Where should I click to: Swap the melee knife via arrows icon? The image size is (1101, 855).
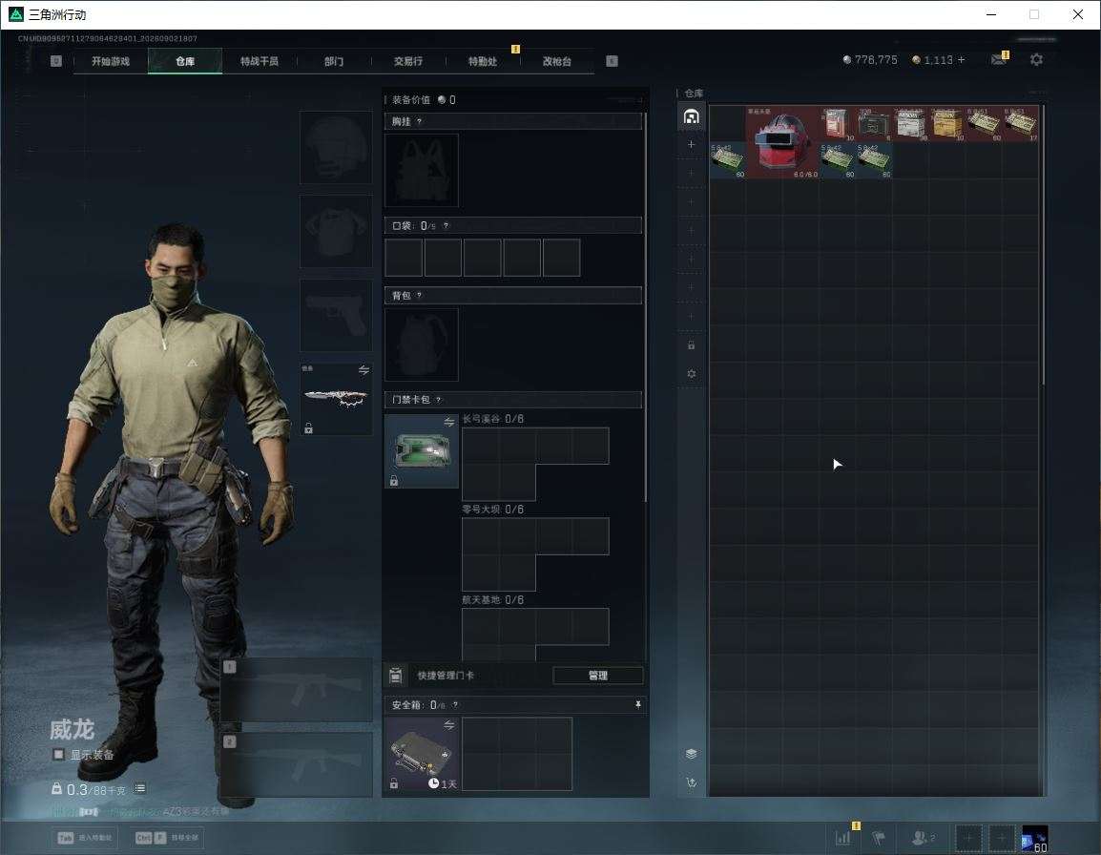[364, 370]
